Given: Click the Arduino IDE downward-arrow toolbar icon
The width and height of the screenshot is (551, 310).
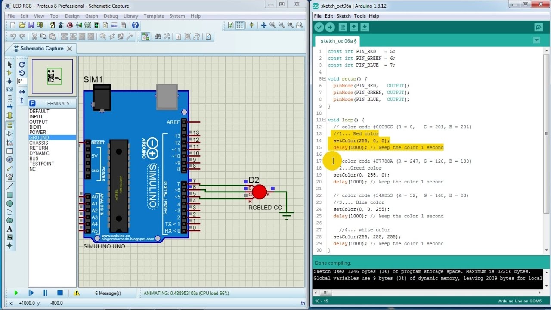Looking at the screenshot, I should [x=365, y=27].
